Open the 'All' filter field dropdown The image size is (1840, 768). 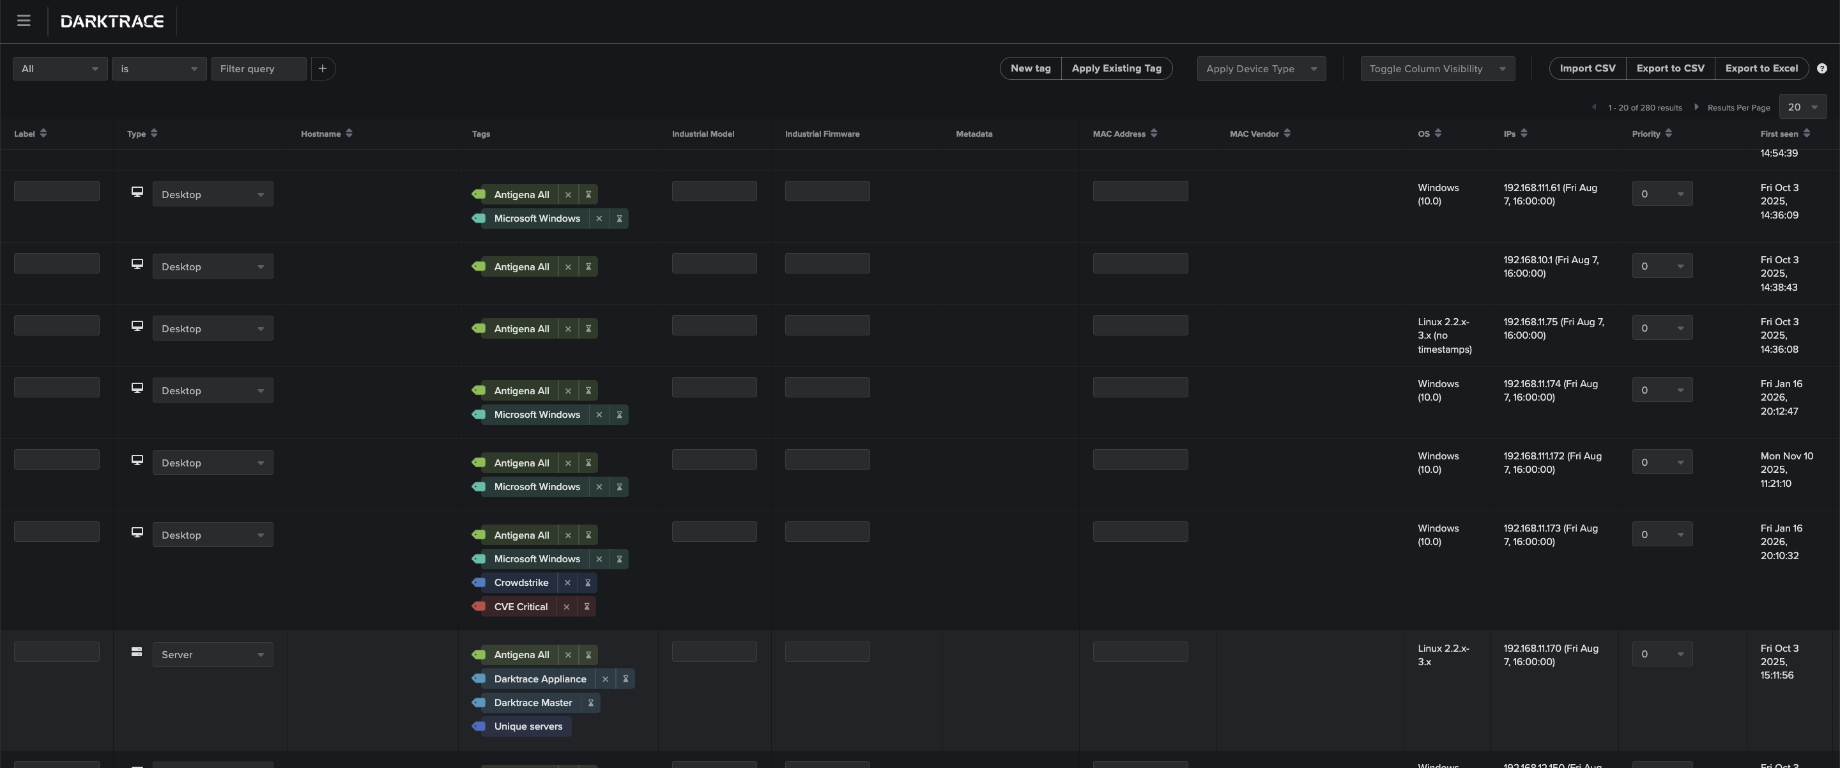point(60,68)
